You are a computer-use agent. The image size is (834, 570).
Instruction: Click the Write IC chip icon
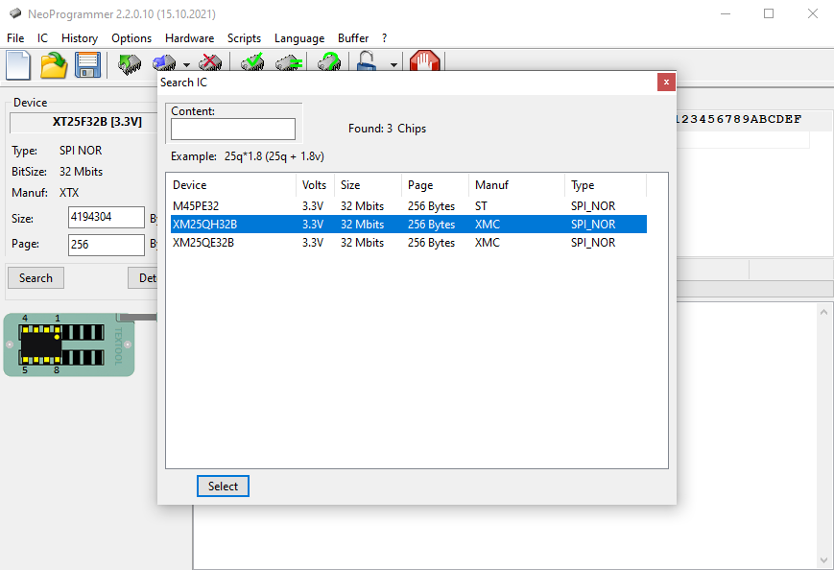point(164,63)
